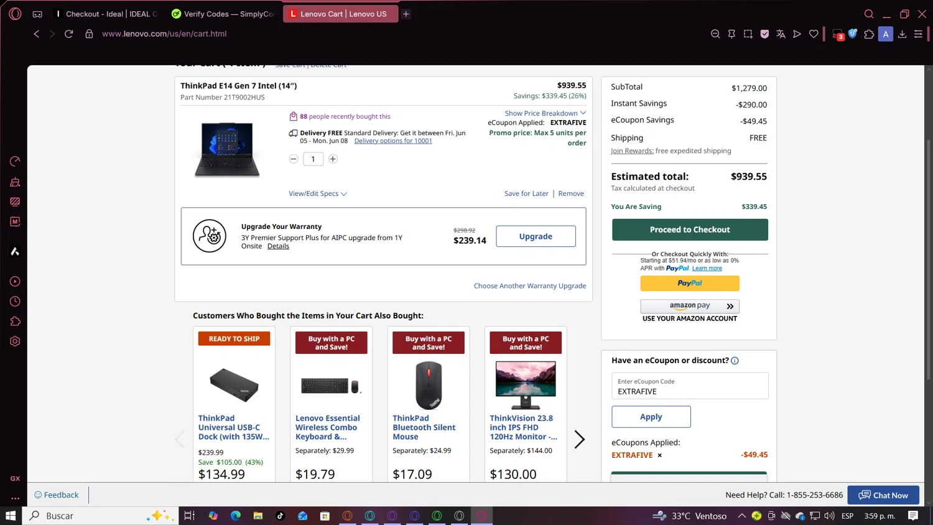This screenshot has width=933, height=525.
Task: Open Delivery options for 10001 link
Action: point(393,141)
